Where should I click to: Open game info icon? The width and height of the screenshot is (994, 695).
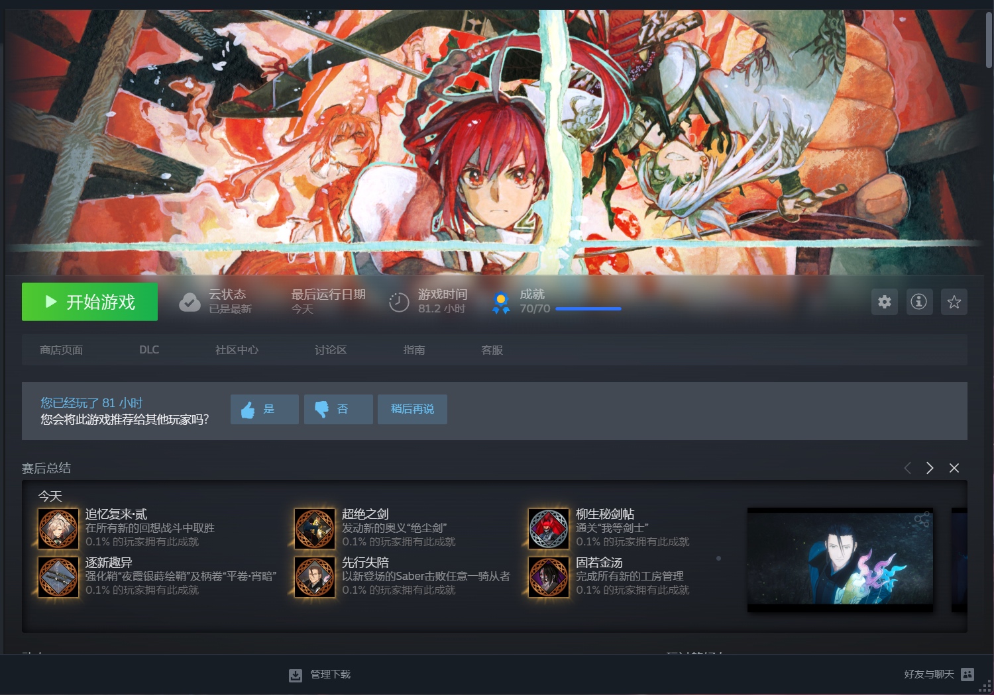pos(918,302)
